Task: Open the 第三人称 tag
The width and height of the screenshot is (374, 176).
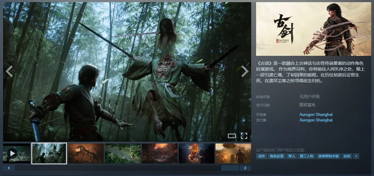Action: click(307, 156)
